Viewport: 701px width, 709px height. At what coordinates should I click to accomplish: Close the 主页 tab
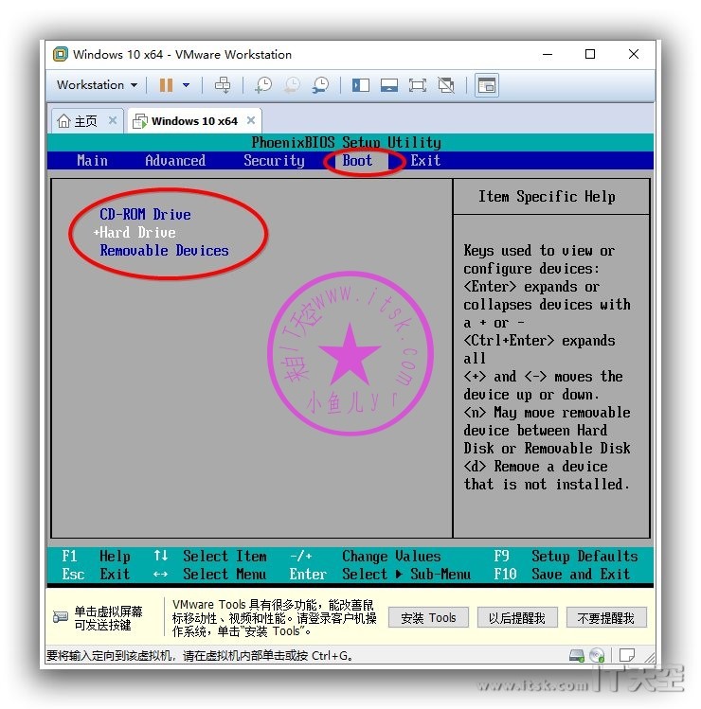click(113, 120)
